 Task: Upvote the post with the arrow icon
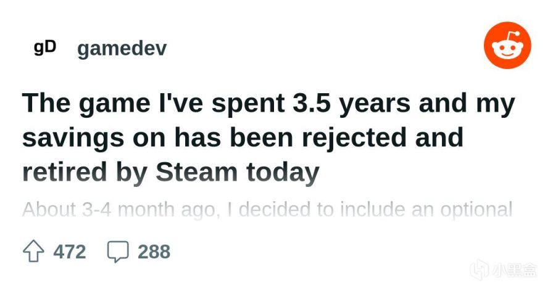33,251
